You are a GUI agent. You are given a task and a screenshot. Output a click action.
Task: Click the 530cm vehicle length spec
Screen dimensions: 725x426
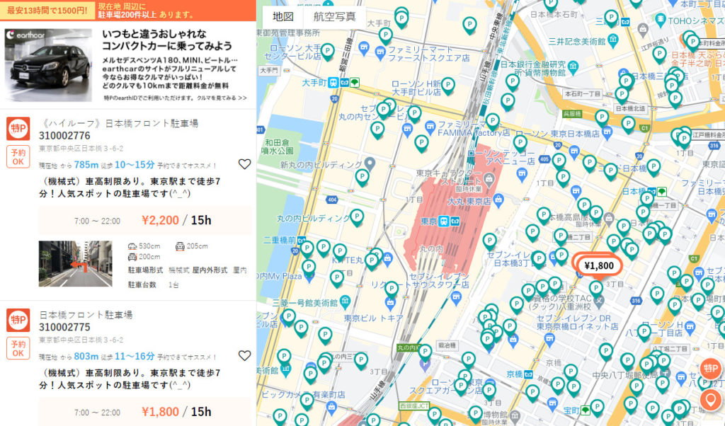pyautogui.click(x=144, y=246)
